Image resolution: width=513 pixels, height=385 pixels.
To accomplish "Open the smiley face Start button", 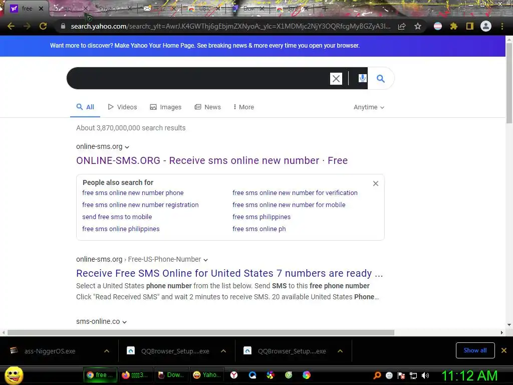I will 14,375.
